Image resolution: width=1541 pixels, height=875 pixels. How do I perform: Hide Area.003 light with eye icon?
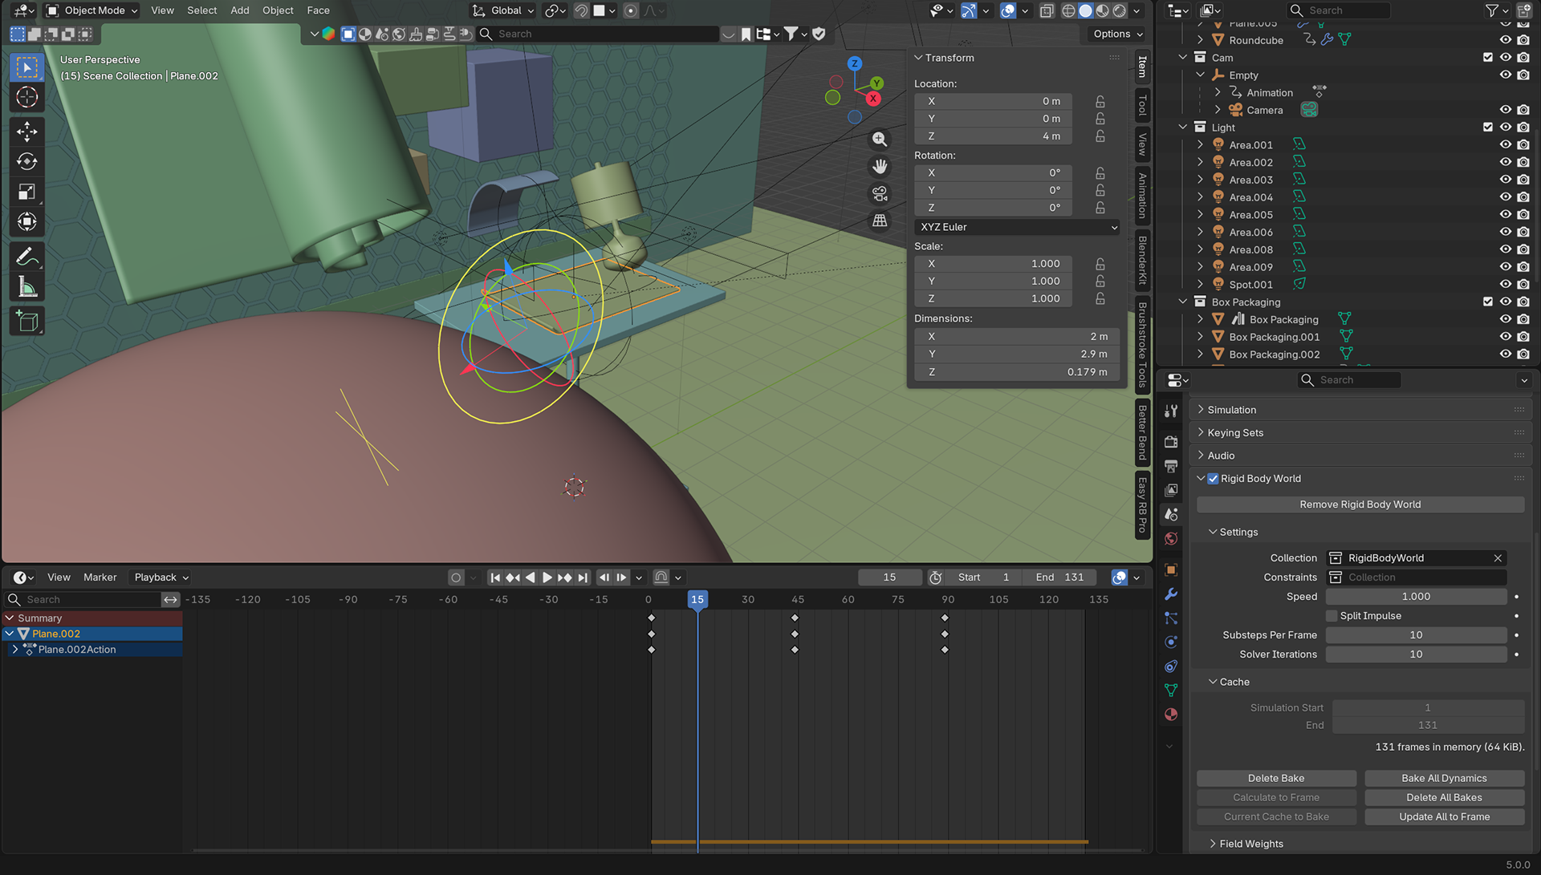click(x=1505, y=180)
